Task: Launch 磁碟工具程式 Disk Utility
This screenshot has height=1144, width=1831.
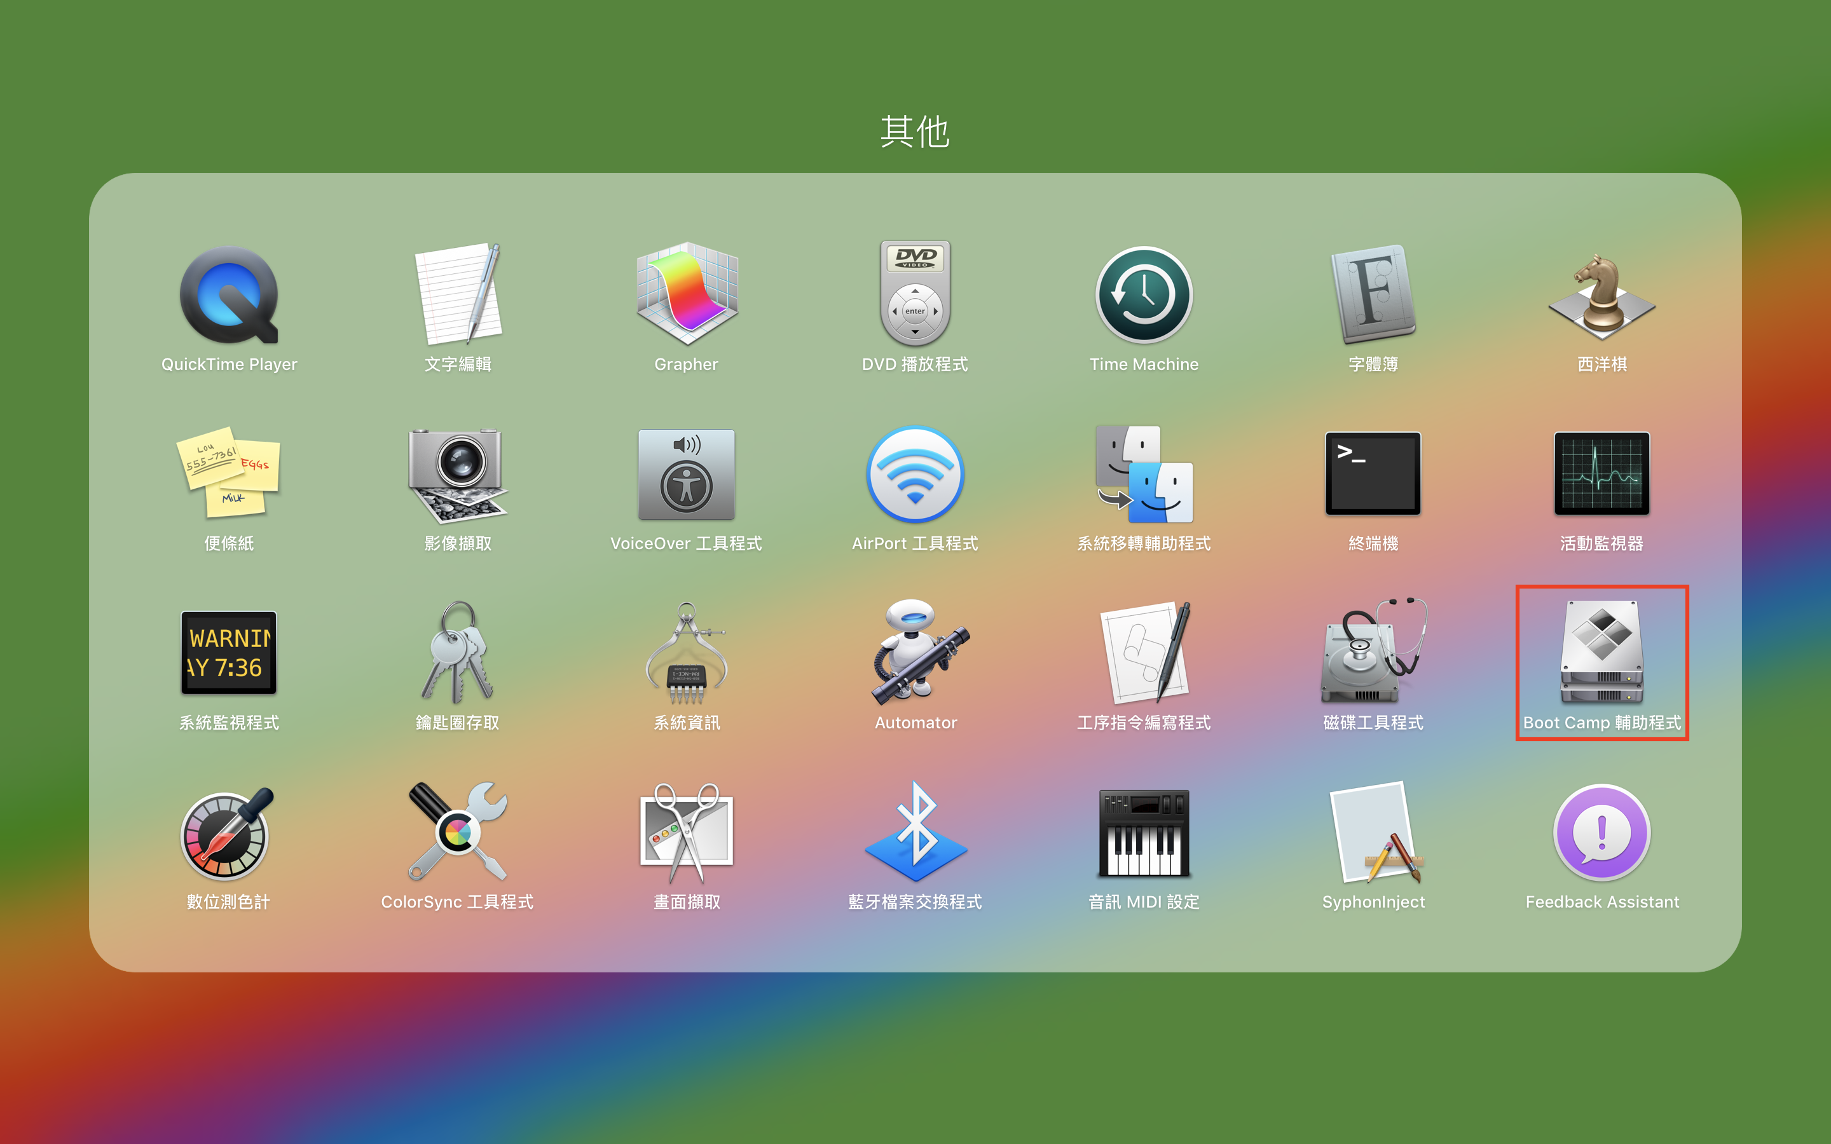Action: tap(1373, 651)
